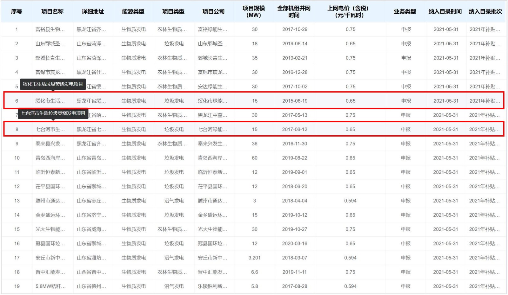Screen dimensions: 508x295
Task: Select project name 山东郓城圣... in row 2
Action: tap(50, 44)
